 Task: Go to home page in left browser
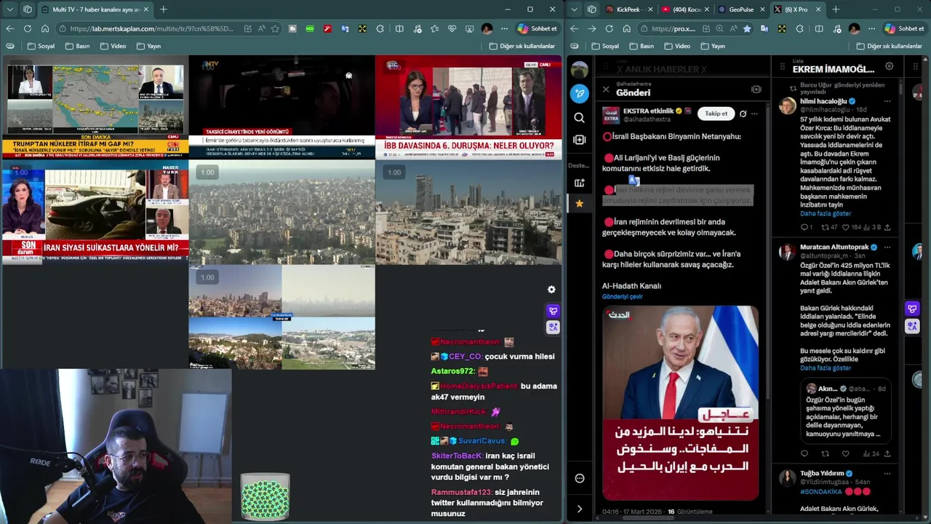coord(45,28)
